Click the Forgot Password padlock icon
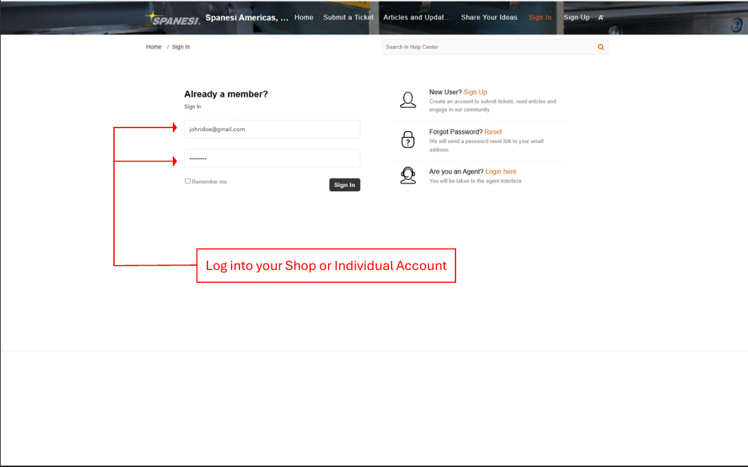 click(x=408, y=140)
